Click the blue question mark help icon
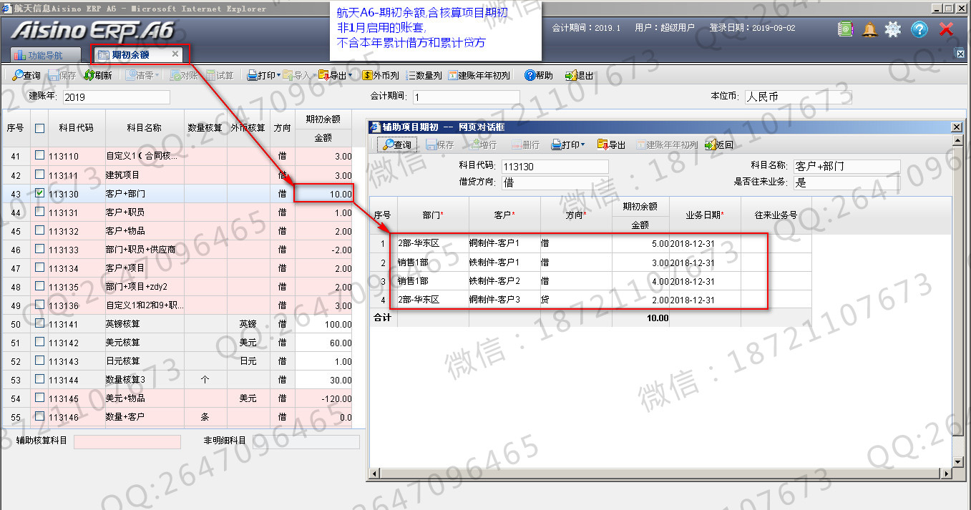Image resolution: width=971 pixels, height=510 pixels. click(x=919, y=29)
